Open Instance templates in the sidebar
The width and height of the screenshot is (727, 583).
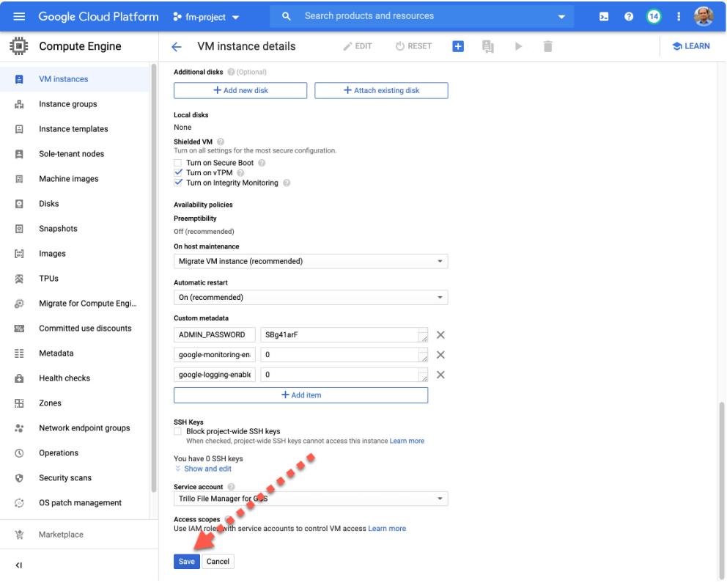click(x=75, y=129)
